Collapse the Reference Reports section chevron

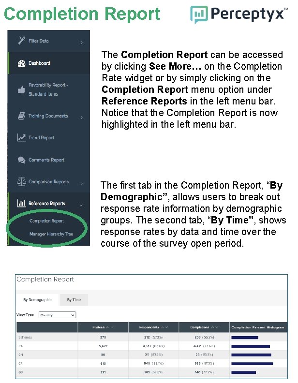tap(81, 205)
